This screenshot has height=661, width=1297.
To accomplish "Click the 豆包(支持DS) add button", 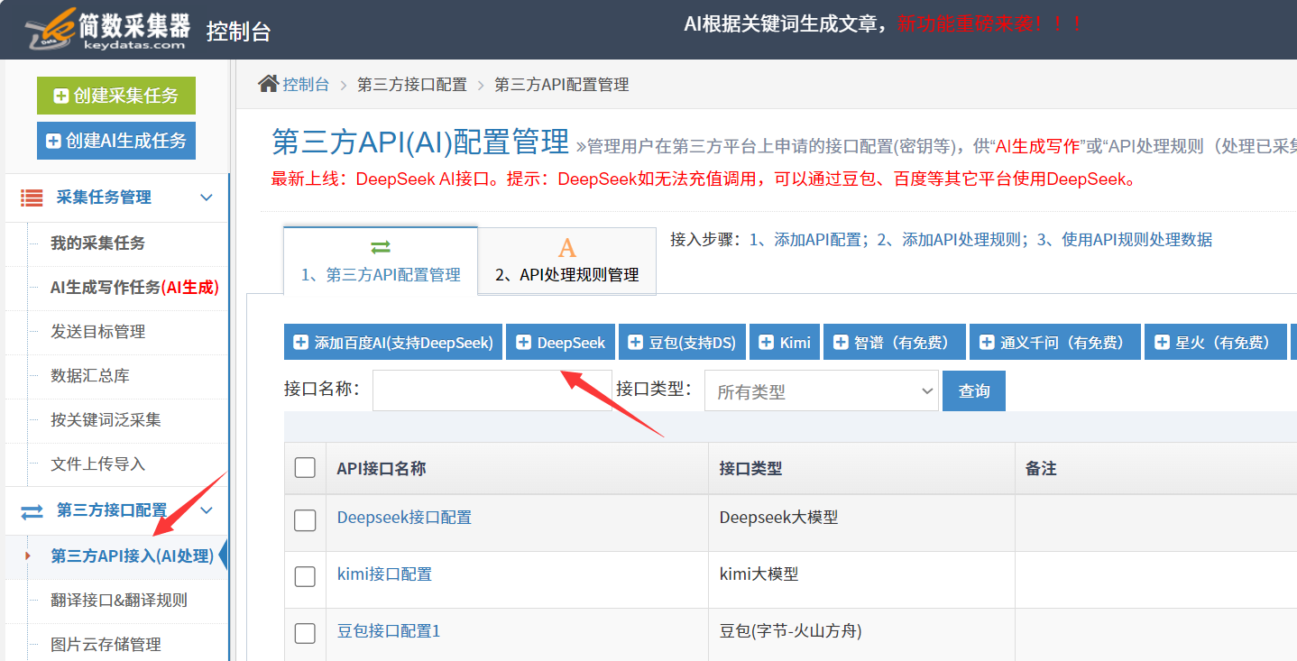I will (682, 343).
